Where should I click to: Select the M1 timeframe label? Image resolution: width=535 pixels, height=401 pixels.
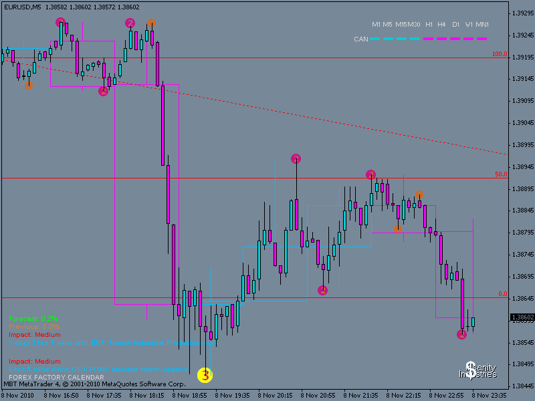click(376, 25)
